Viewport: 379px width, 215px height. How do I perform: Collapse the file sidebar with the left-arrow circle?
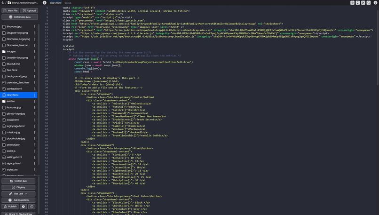(45, 3)
